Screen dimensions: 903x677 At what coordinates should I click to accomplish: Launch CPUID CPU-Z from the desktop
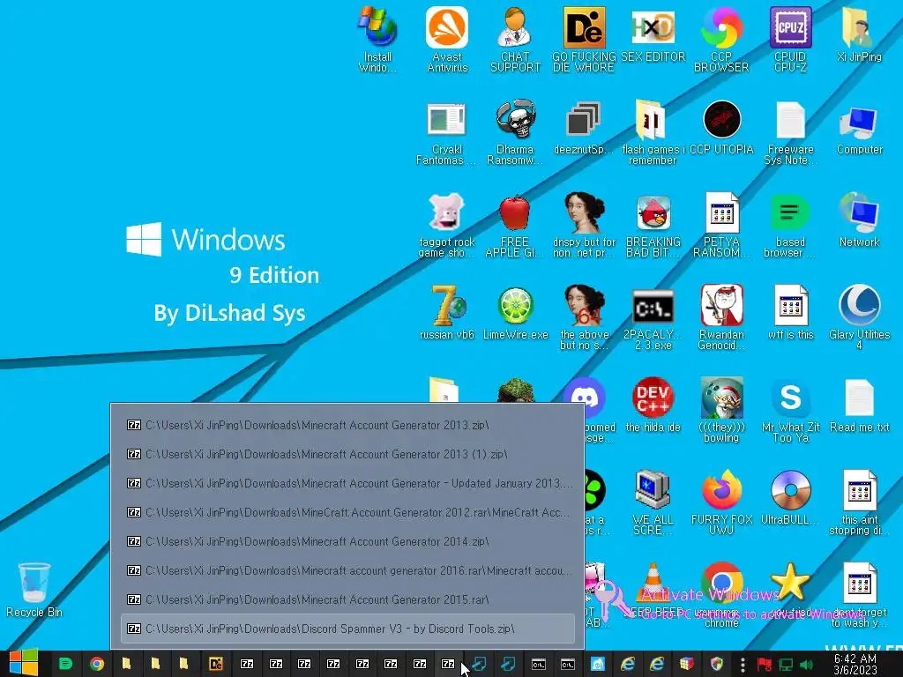(x=790, y=39)
